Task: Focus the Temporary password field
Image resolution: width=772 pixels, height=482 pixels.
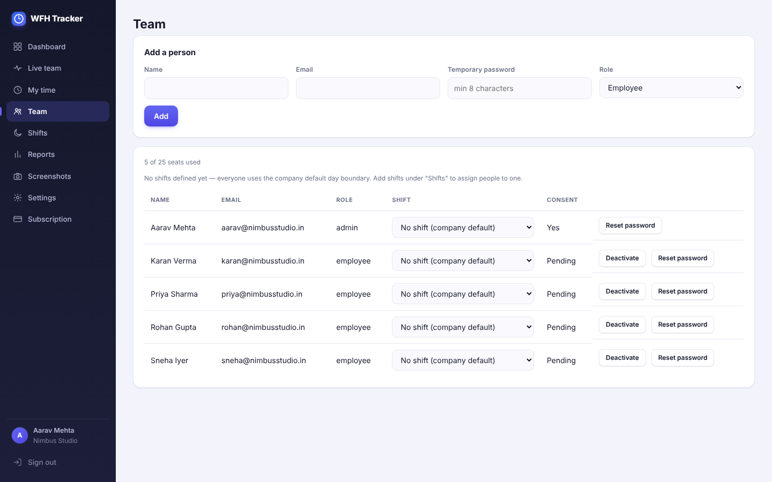Action: tap(519, 88)
